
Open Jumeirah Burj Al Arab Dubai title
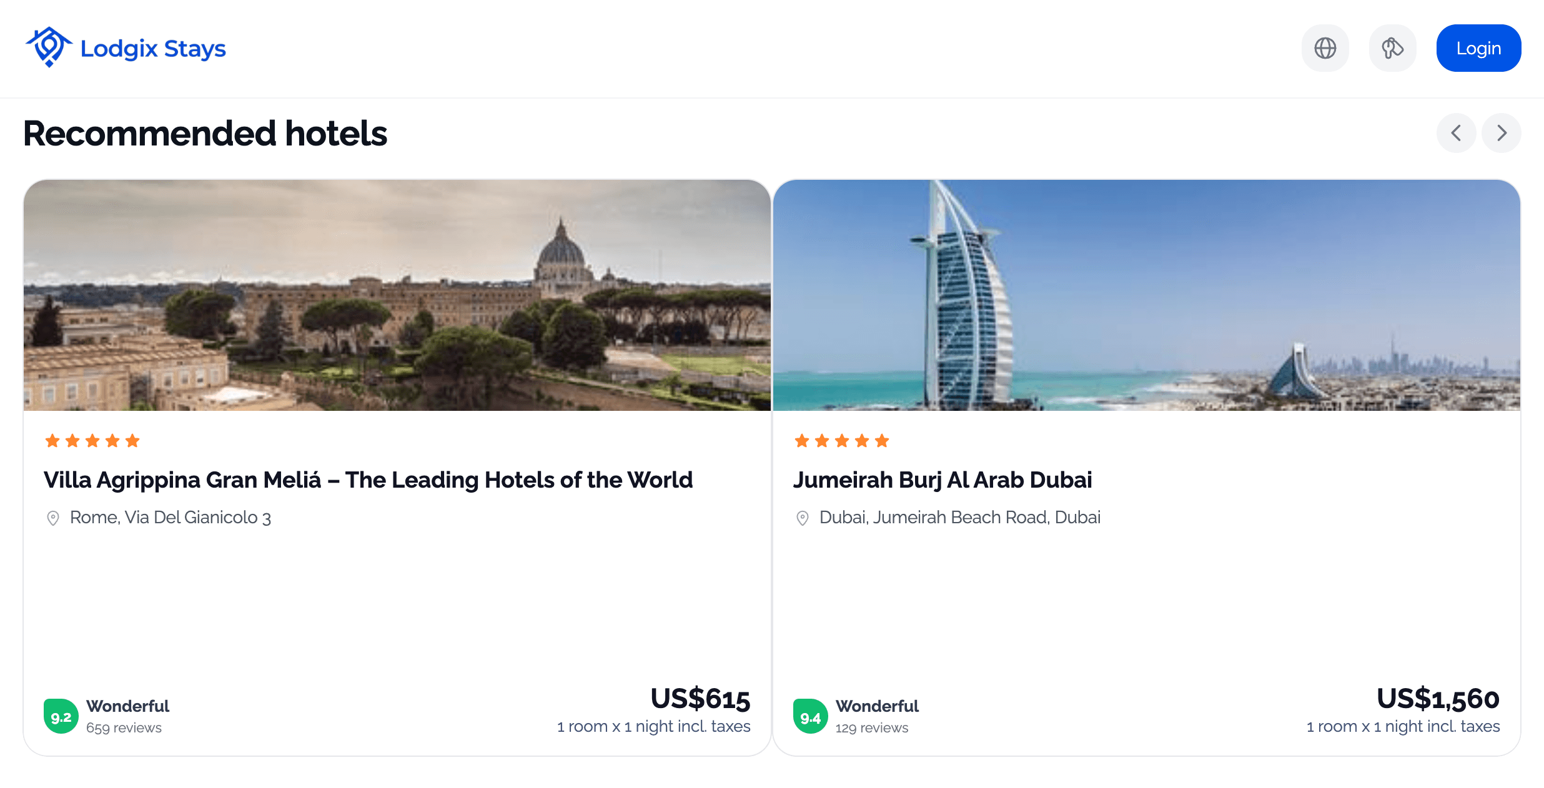943,480
